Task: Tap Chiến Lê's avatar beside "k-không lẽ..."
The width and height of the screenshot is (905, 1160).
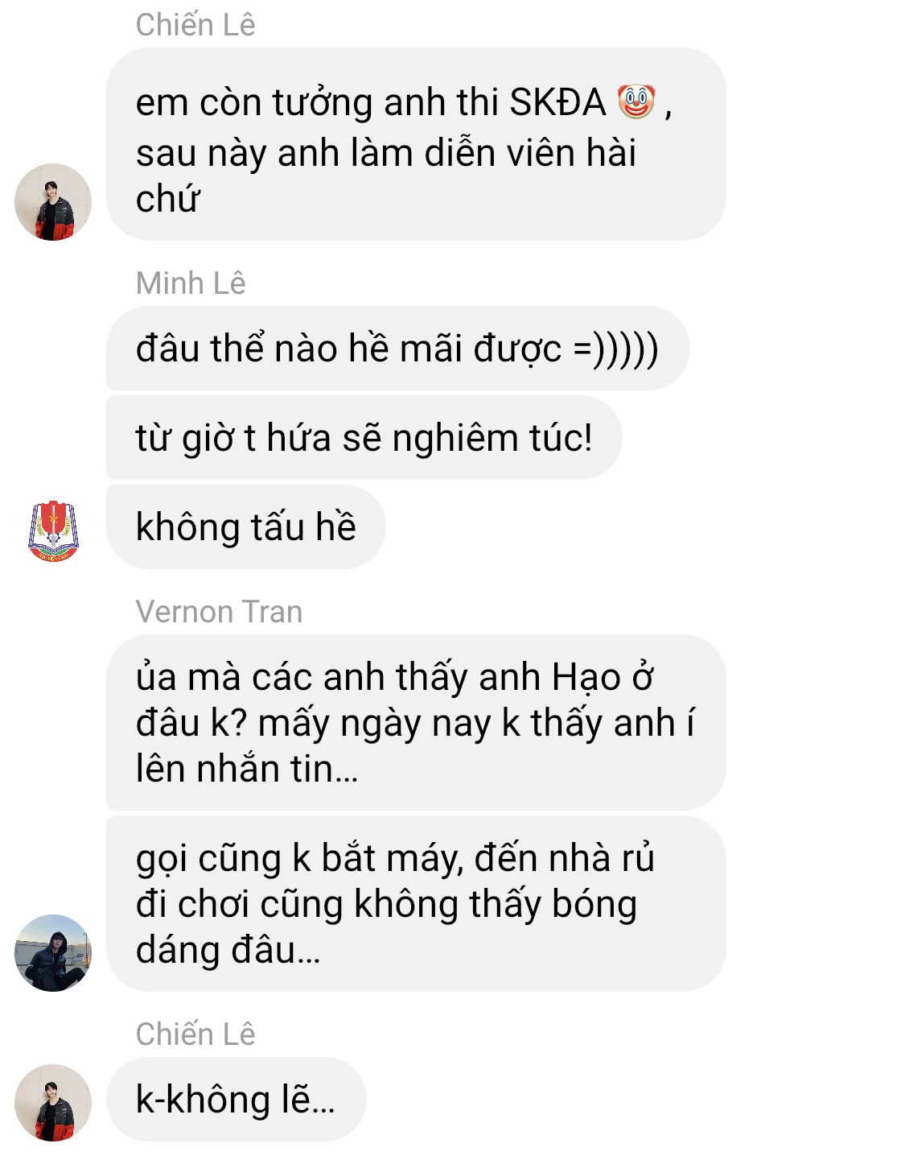Action: click(53, 1103)
